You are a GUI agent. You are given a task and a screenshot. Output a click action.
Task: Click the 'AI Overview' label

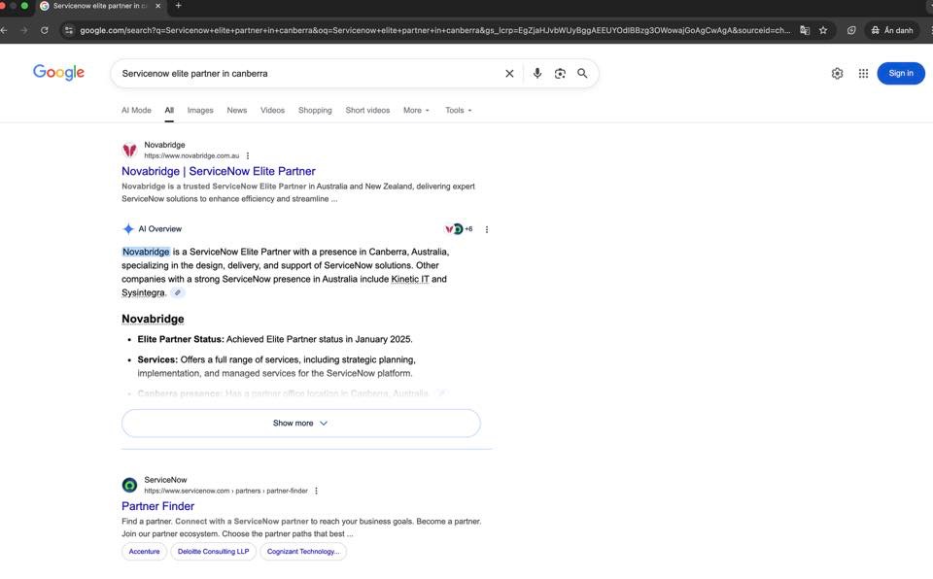(160, 229)
